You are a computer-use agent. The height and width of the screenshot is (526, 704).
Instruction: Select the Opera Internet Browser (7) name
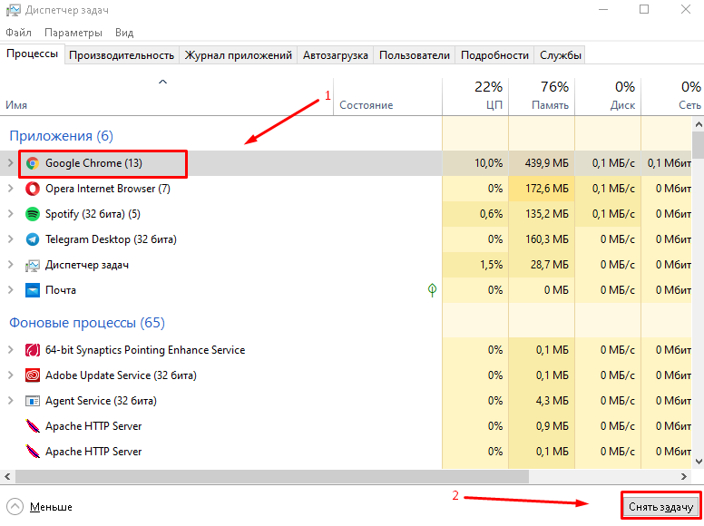click(x=108, y=189)
